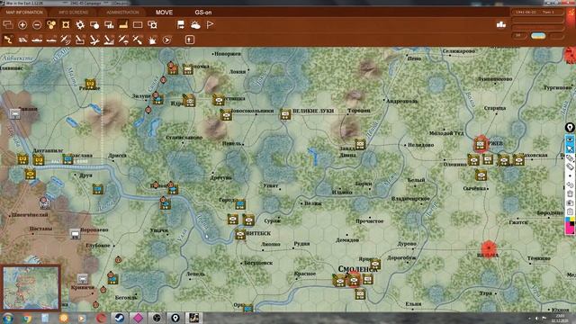Viewport: 576px width, 324px height.
Task: Click the pink diamond taskbar app
Action: [x=138, y=318]
